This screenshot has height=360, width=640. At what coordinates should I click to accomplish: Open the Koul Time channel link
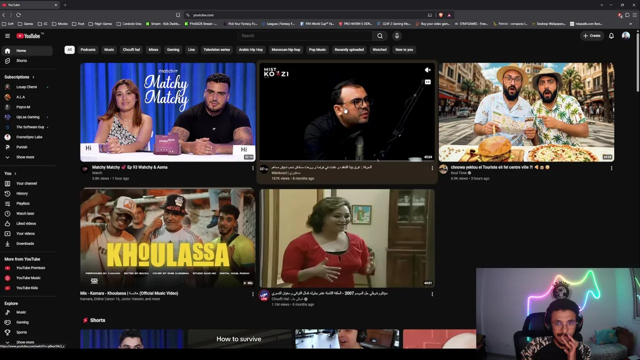tap(458, 173)
